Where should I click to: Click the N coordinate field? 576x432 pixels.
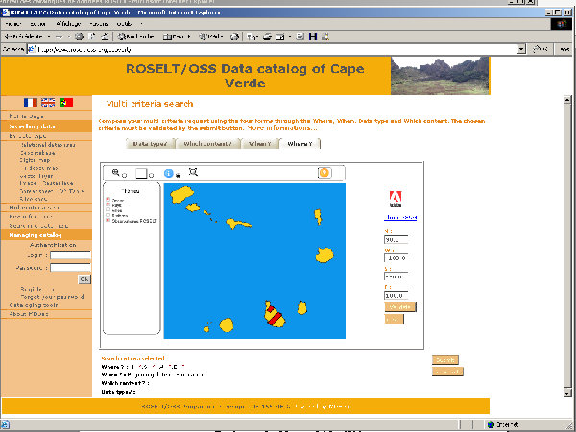[396, 239]
